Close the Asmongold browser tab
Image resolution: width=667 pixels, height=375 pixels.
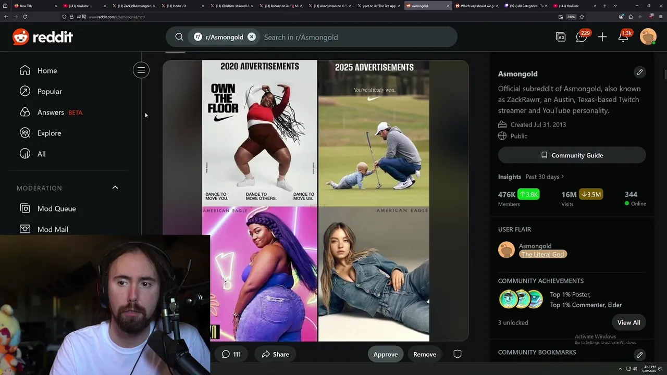pyautogui.click(x=448, y=6)
